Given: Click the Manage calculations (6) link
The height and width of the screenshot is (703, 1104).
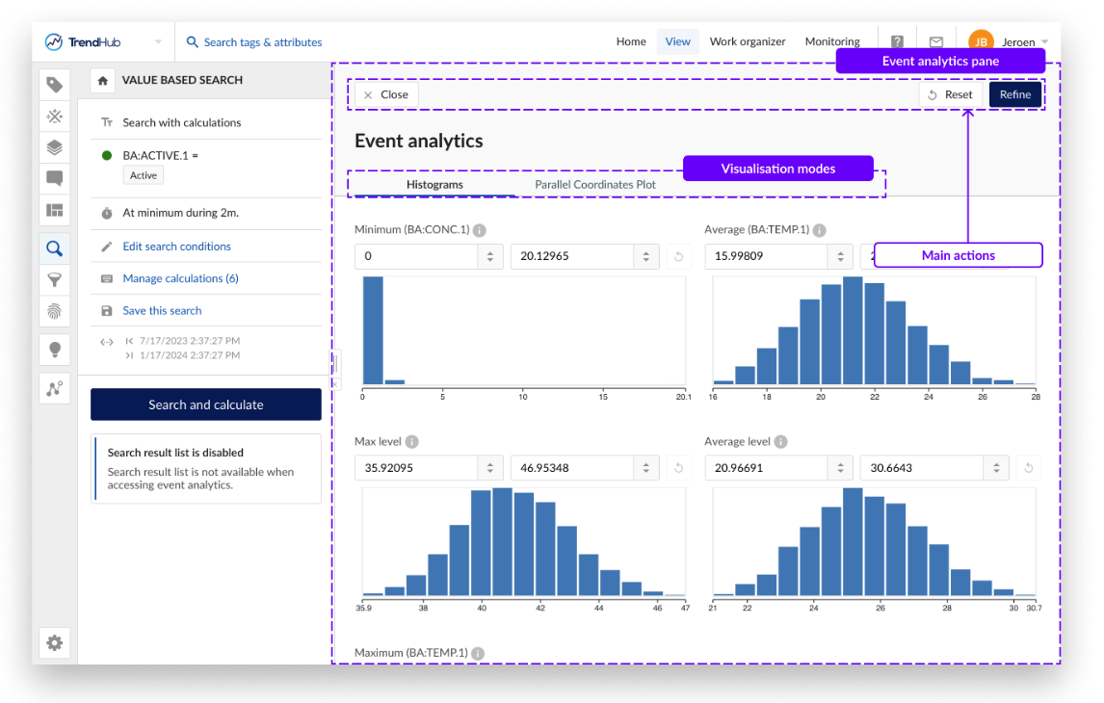Looking at the screenshot, I should coord(180,278).
